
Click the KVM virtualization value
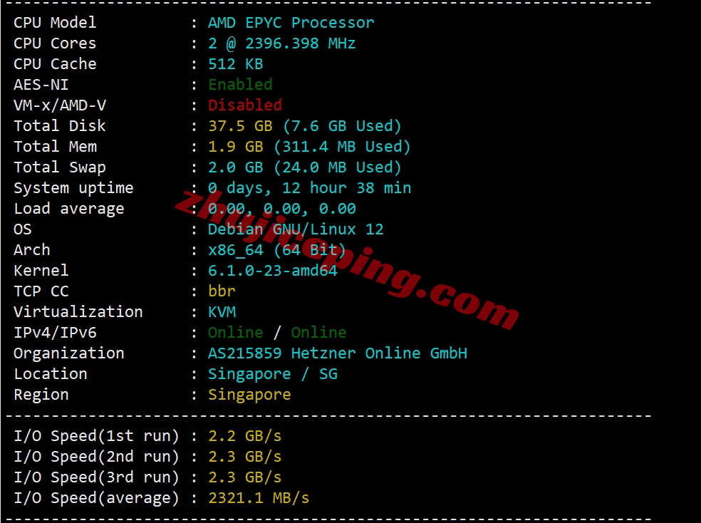coord(222,311)
